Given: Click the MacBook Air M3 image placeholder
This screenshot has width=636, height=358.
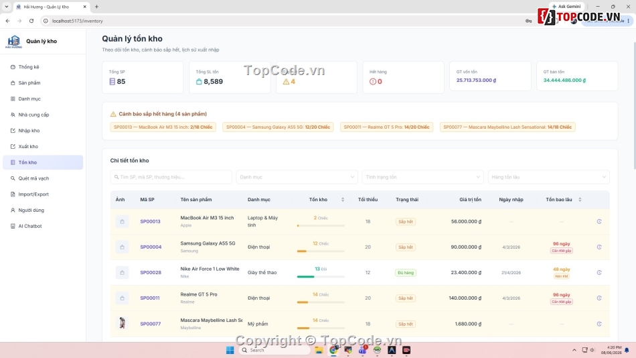Looking at the screenshot, I should [x=122, y=221].
